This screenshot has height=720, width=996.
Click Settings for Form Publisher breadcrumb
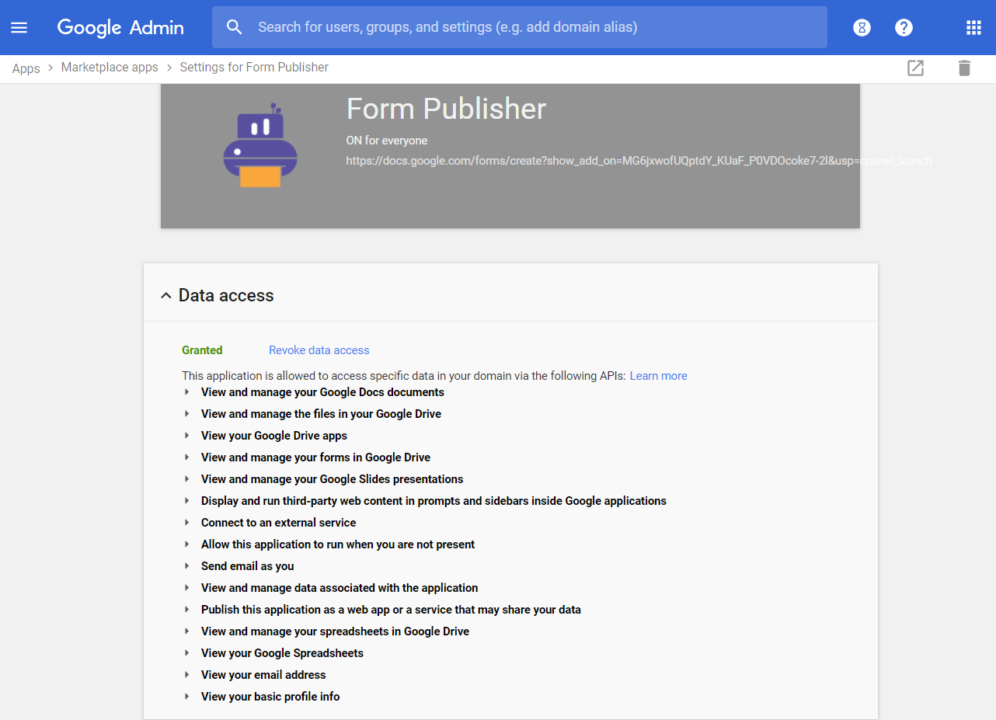click(x=254, y=68)
